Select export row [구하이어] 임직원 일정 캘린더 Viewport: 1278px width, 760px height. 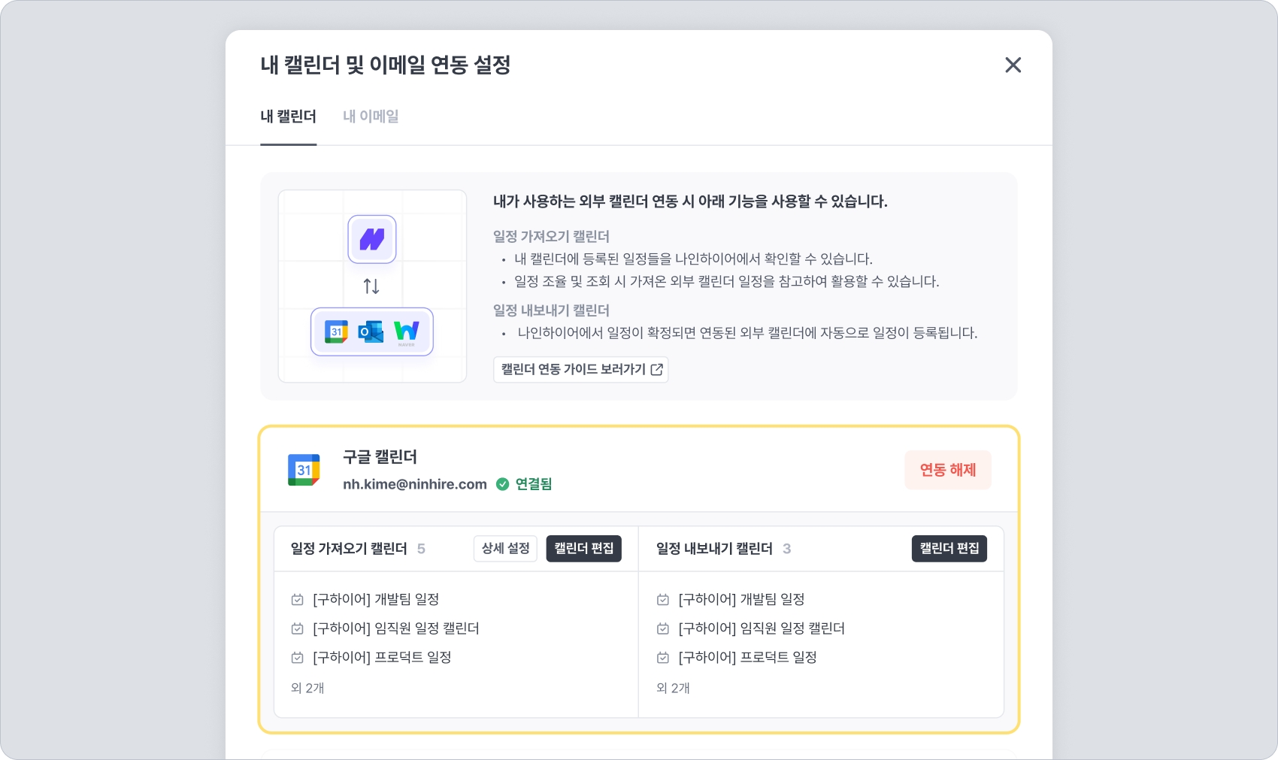coord(750,628)
